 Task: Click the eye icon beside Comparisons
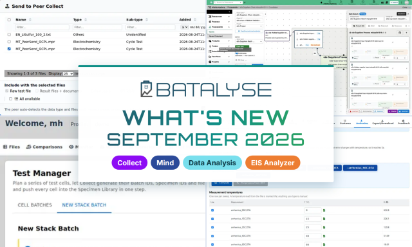tap(71, 147)
